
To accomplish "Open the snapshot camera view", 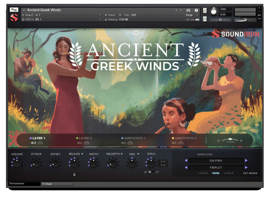I will 188,10.
